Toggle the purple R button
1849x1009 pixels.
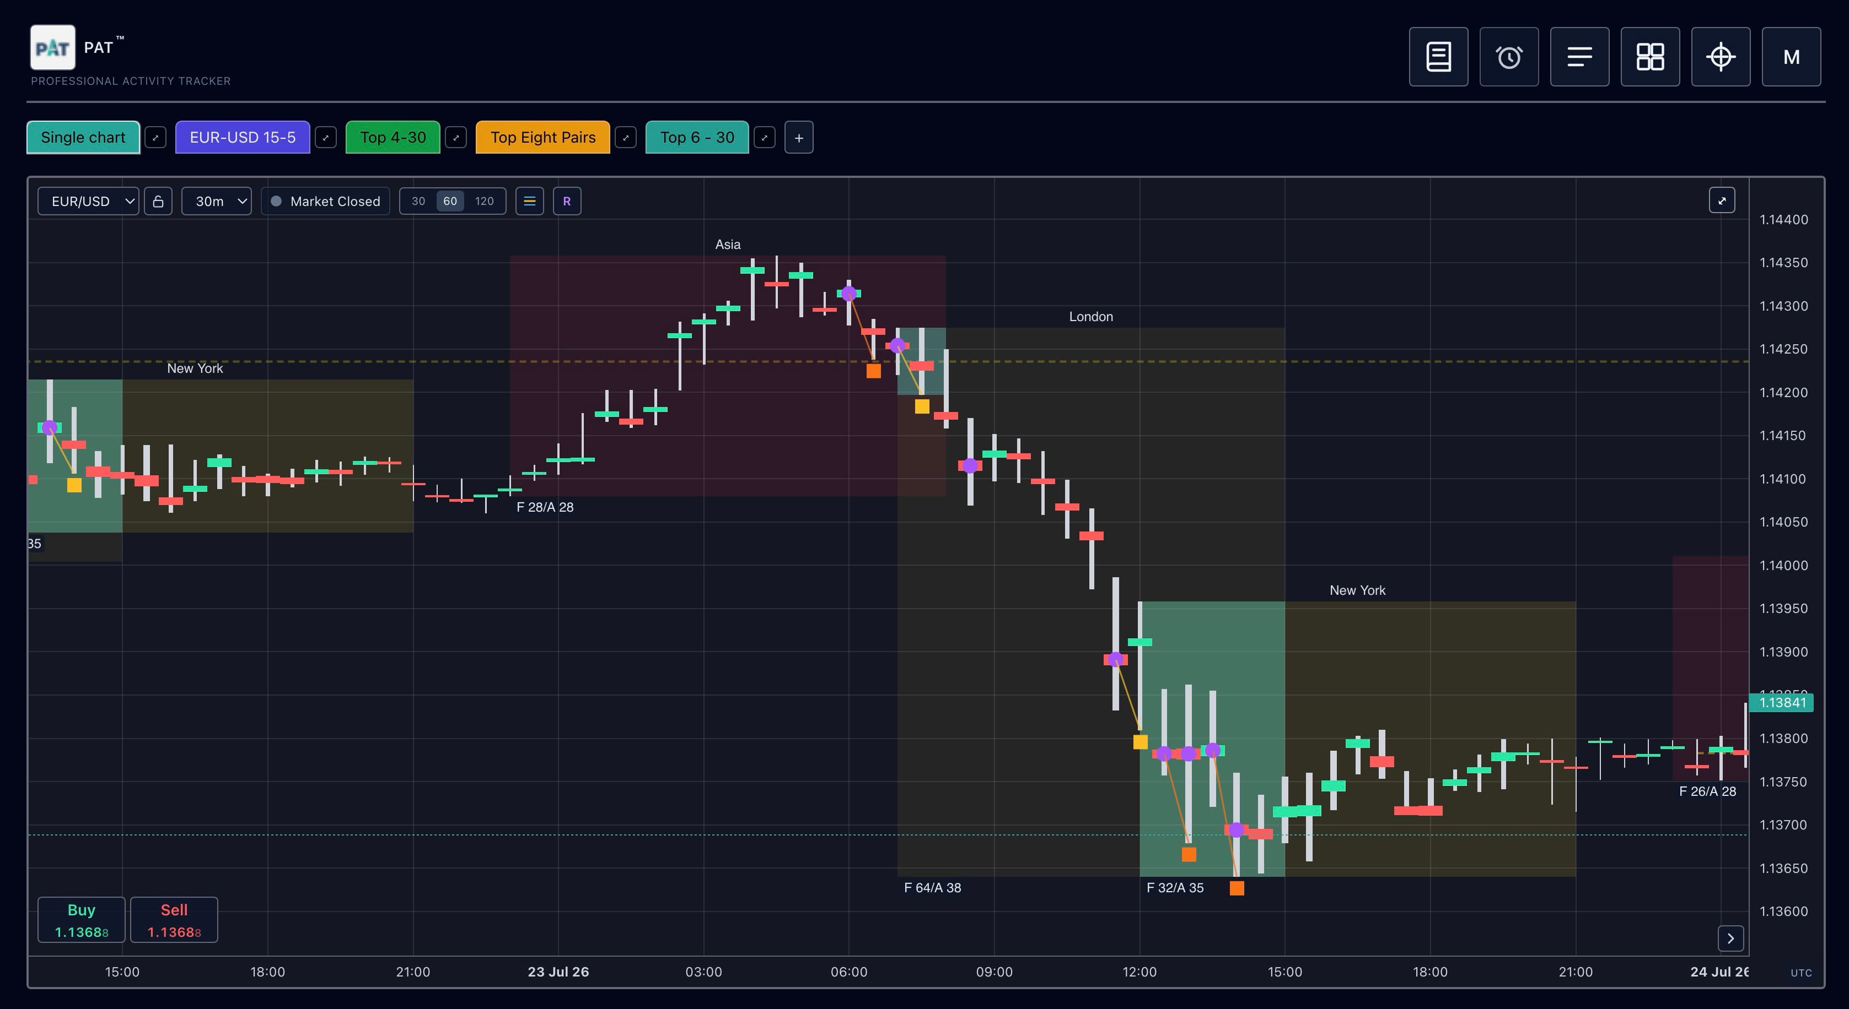click(567, 202)
